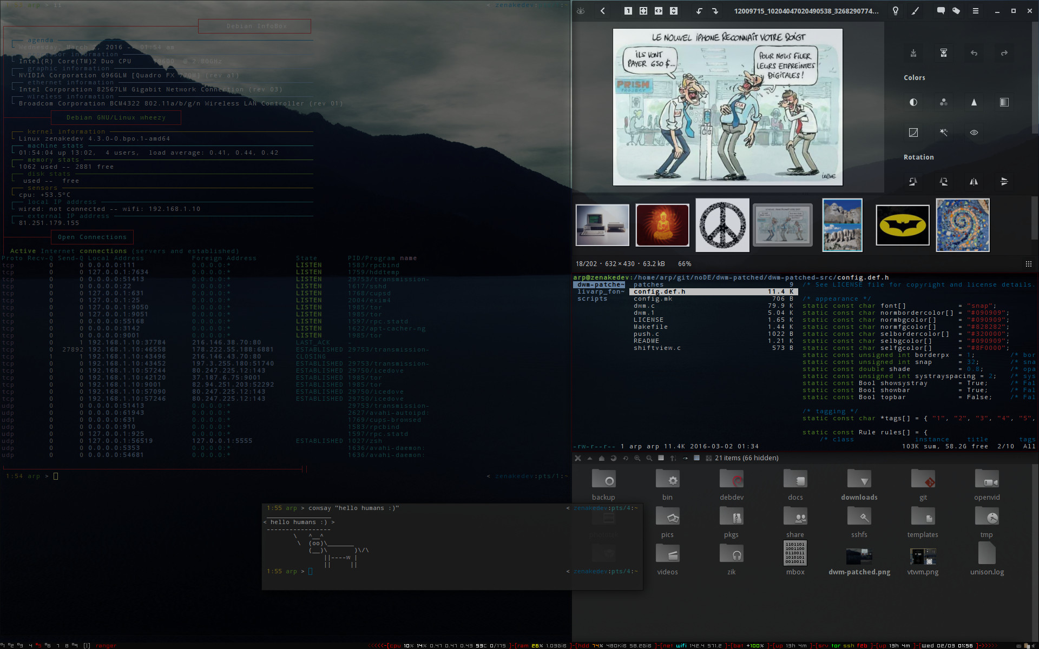Click the 'ranger' window title in dwm bar
The width and height of the screenshot is (1039, 649).
click(x=106, y=645)
